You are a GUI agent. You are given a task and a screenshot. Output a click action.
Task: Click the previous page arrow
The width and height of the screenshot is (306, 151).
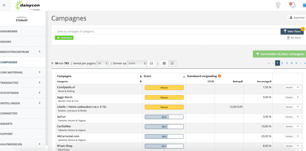(x=273, y=63)
